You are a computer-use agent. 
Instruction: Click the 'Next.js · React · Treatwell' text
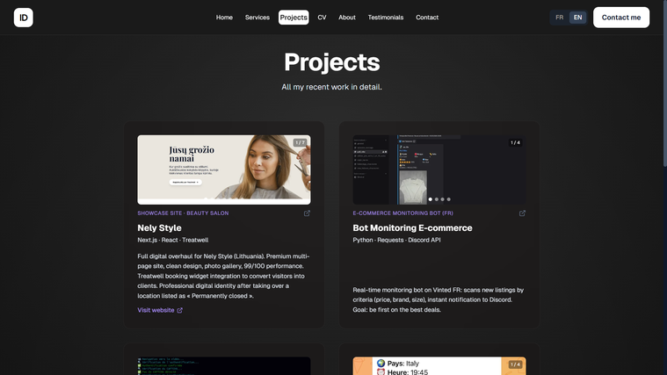pos(173,240)
